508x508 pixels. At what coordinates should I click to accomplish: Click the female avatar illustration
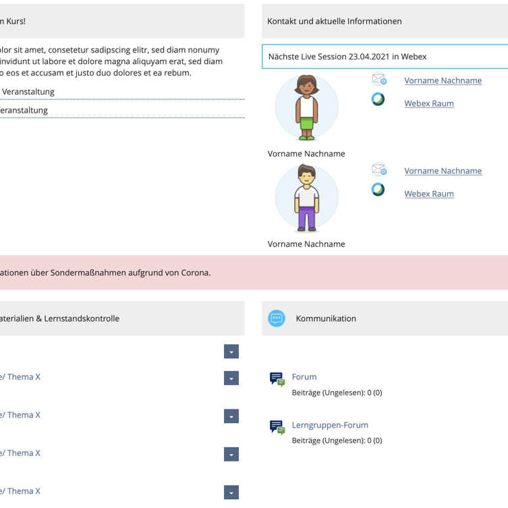(x=306, y=107)
